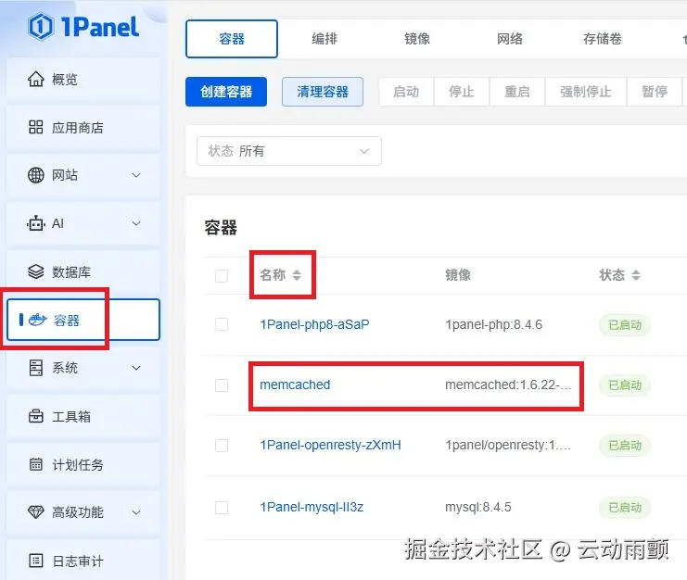This screenshot has height=580, width=687.
Task: Open 数据库 in the sidebar
Action: [x=83, y=271]
